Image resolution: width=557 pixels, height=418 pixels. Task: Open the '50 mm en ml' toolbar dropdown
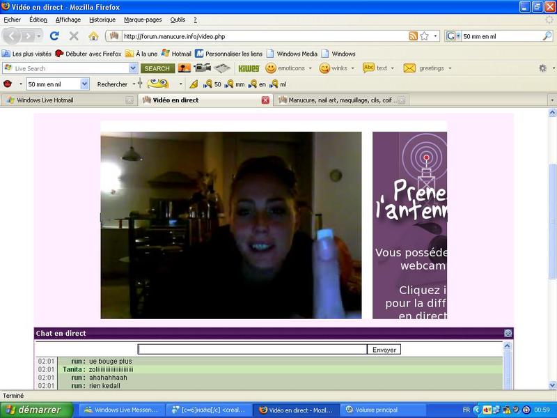click(x=85, y=84)
